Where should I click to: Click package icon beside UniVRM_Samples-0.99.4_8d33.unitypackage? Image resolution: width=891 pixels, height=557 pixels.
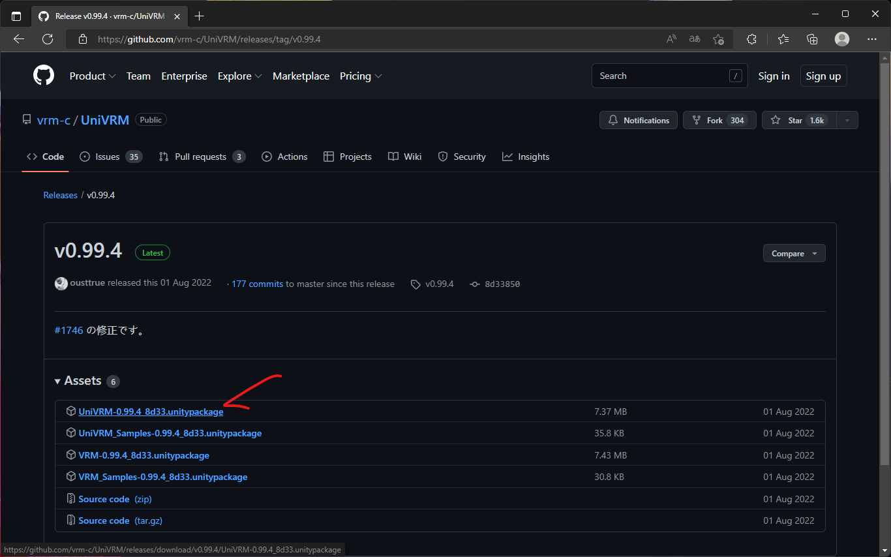[71, 433]
